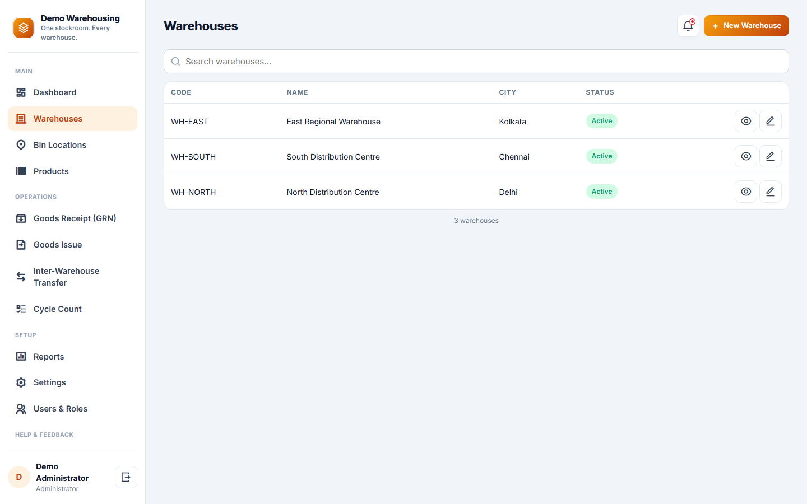This screenshot has width=807, height=504.
Task: Click the Bin Locations pin icon
Action: click(21, 145)
